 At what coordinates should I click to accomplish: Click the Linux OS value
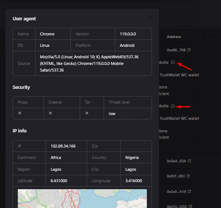click(x=45, y=45)
